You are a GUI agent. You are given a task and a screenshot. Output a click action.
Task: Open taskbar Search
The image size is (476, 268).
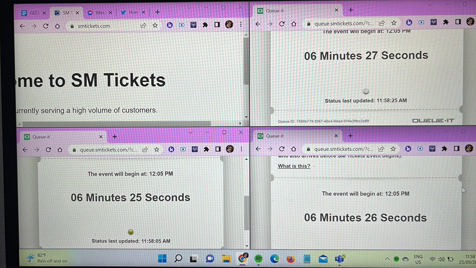(x=178, y=259)
